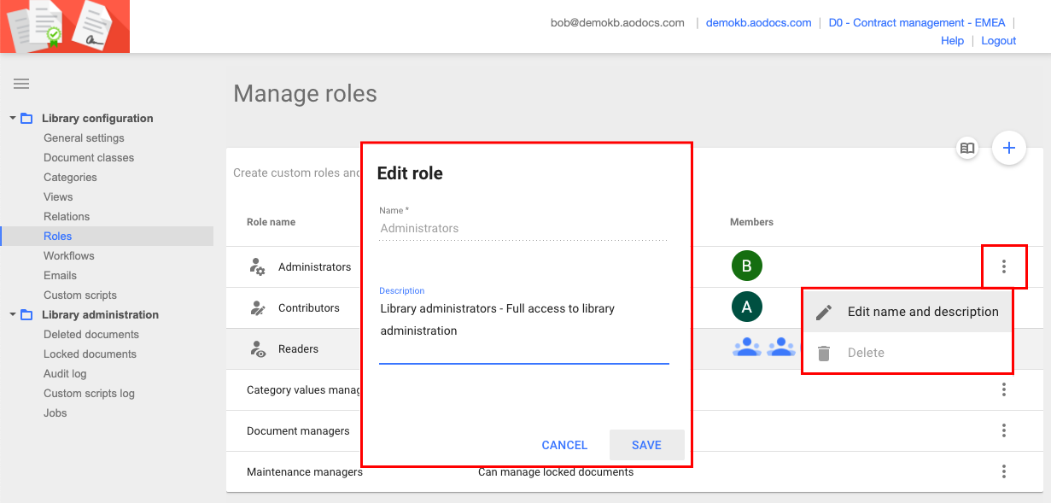Click the Contributors role name

(309, 308)
